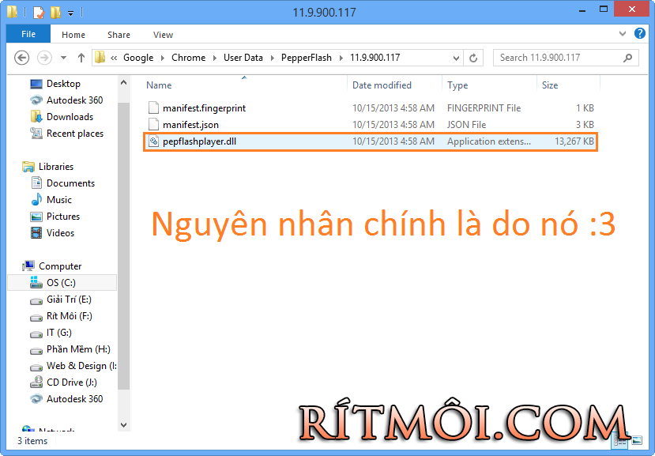Click the manifest.fingerprint file icon
This screenshot has width=655, height=456.
(x=154, y=107)
